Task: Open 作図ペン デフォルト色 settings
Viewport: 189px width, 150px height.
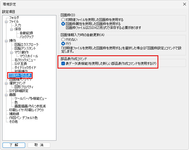Action: click(x=23, y=118)
